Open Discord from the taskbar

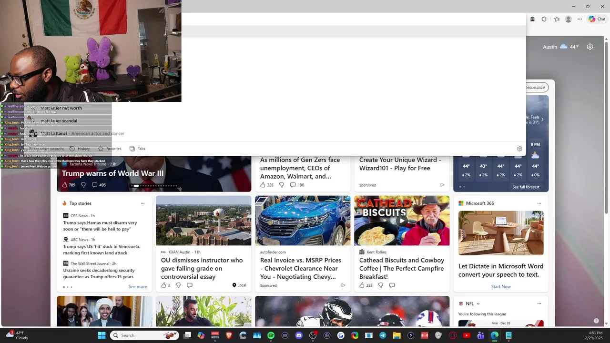point(299,335)
